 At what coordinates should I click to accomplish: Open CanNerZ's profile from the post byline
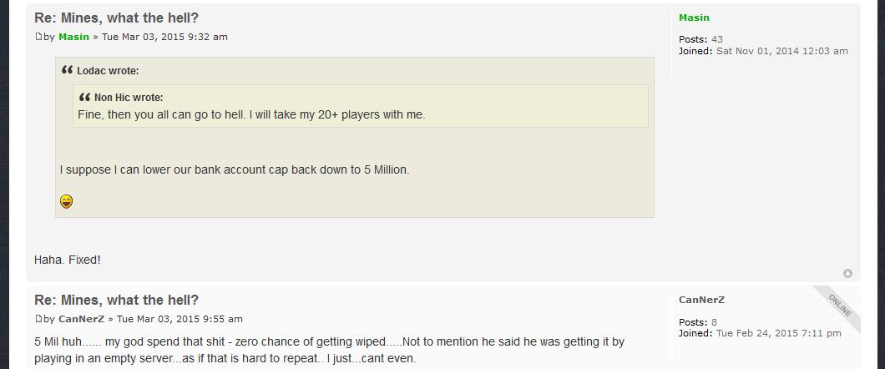pyautogui.click(x=81, y=319)
